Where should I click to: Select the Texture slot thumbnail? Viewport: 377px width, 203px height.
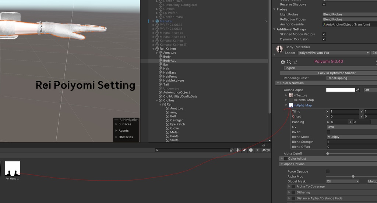pyautogui.click(x=291, y=95)
